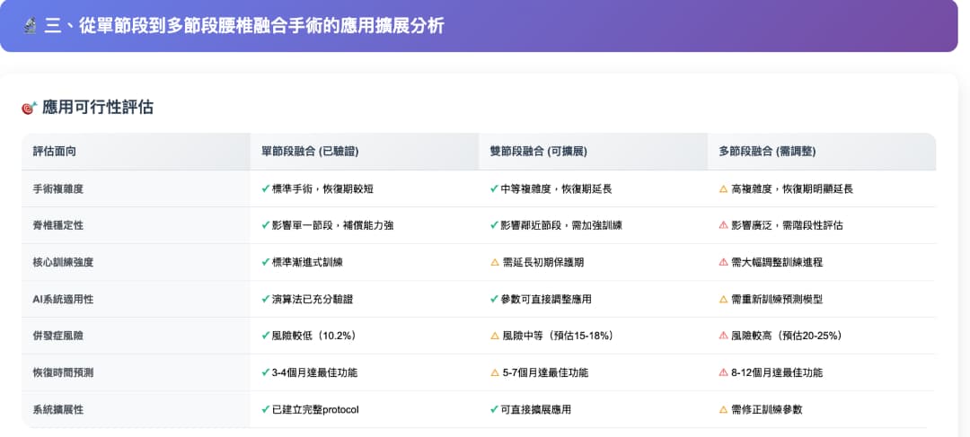Viewport: 970px width, 437px height.
Task: Click the cell text 影響鄰近節段，需加強訓練
Action: [561, 225]
